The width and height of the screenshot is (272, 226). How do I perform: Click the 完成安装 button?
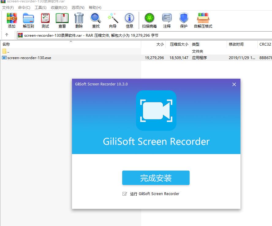[156, 178]
